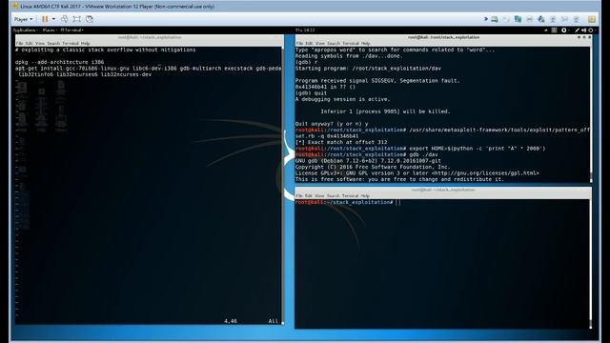Click the printer device icon
This screenshot has height=343, width=610.
click(530, 19)
